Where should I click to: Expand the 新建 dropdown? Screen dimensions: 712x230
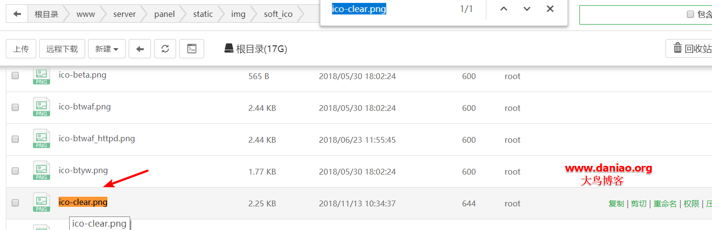click(x=107, y=49)
